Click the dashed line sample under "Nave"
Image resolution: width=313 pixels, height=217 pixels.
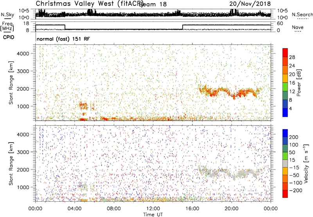(x=298, y=32)
